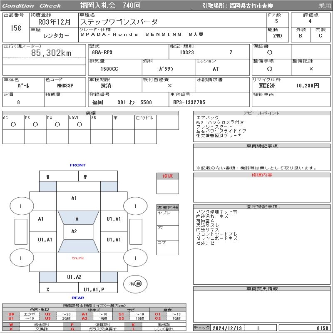Click the × mark under 整備記録
Image resolution: width=333 pixels, height=333 pixels.
click(x=311, y=69)
